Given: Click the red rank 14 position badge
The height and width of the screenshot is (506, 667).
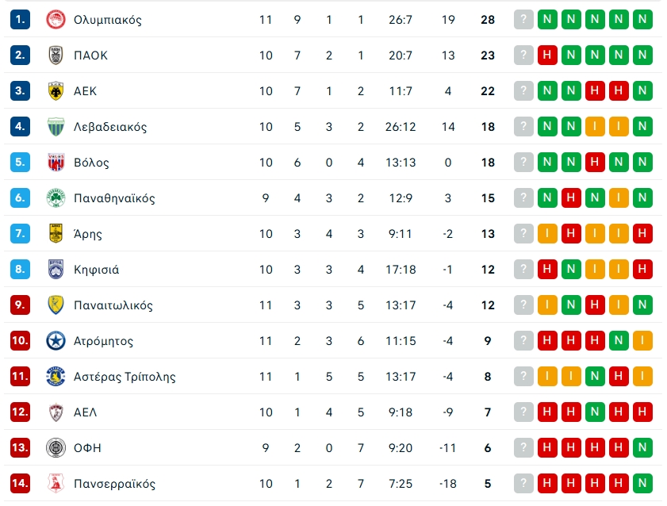Looking at the screenshot, I should coord(20,484).
